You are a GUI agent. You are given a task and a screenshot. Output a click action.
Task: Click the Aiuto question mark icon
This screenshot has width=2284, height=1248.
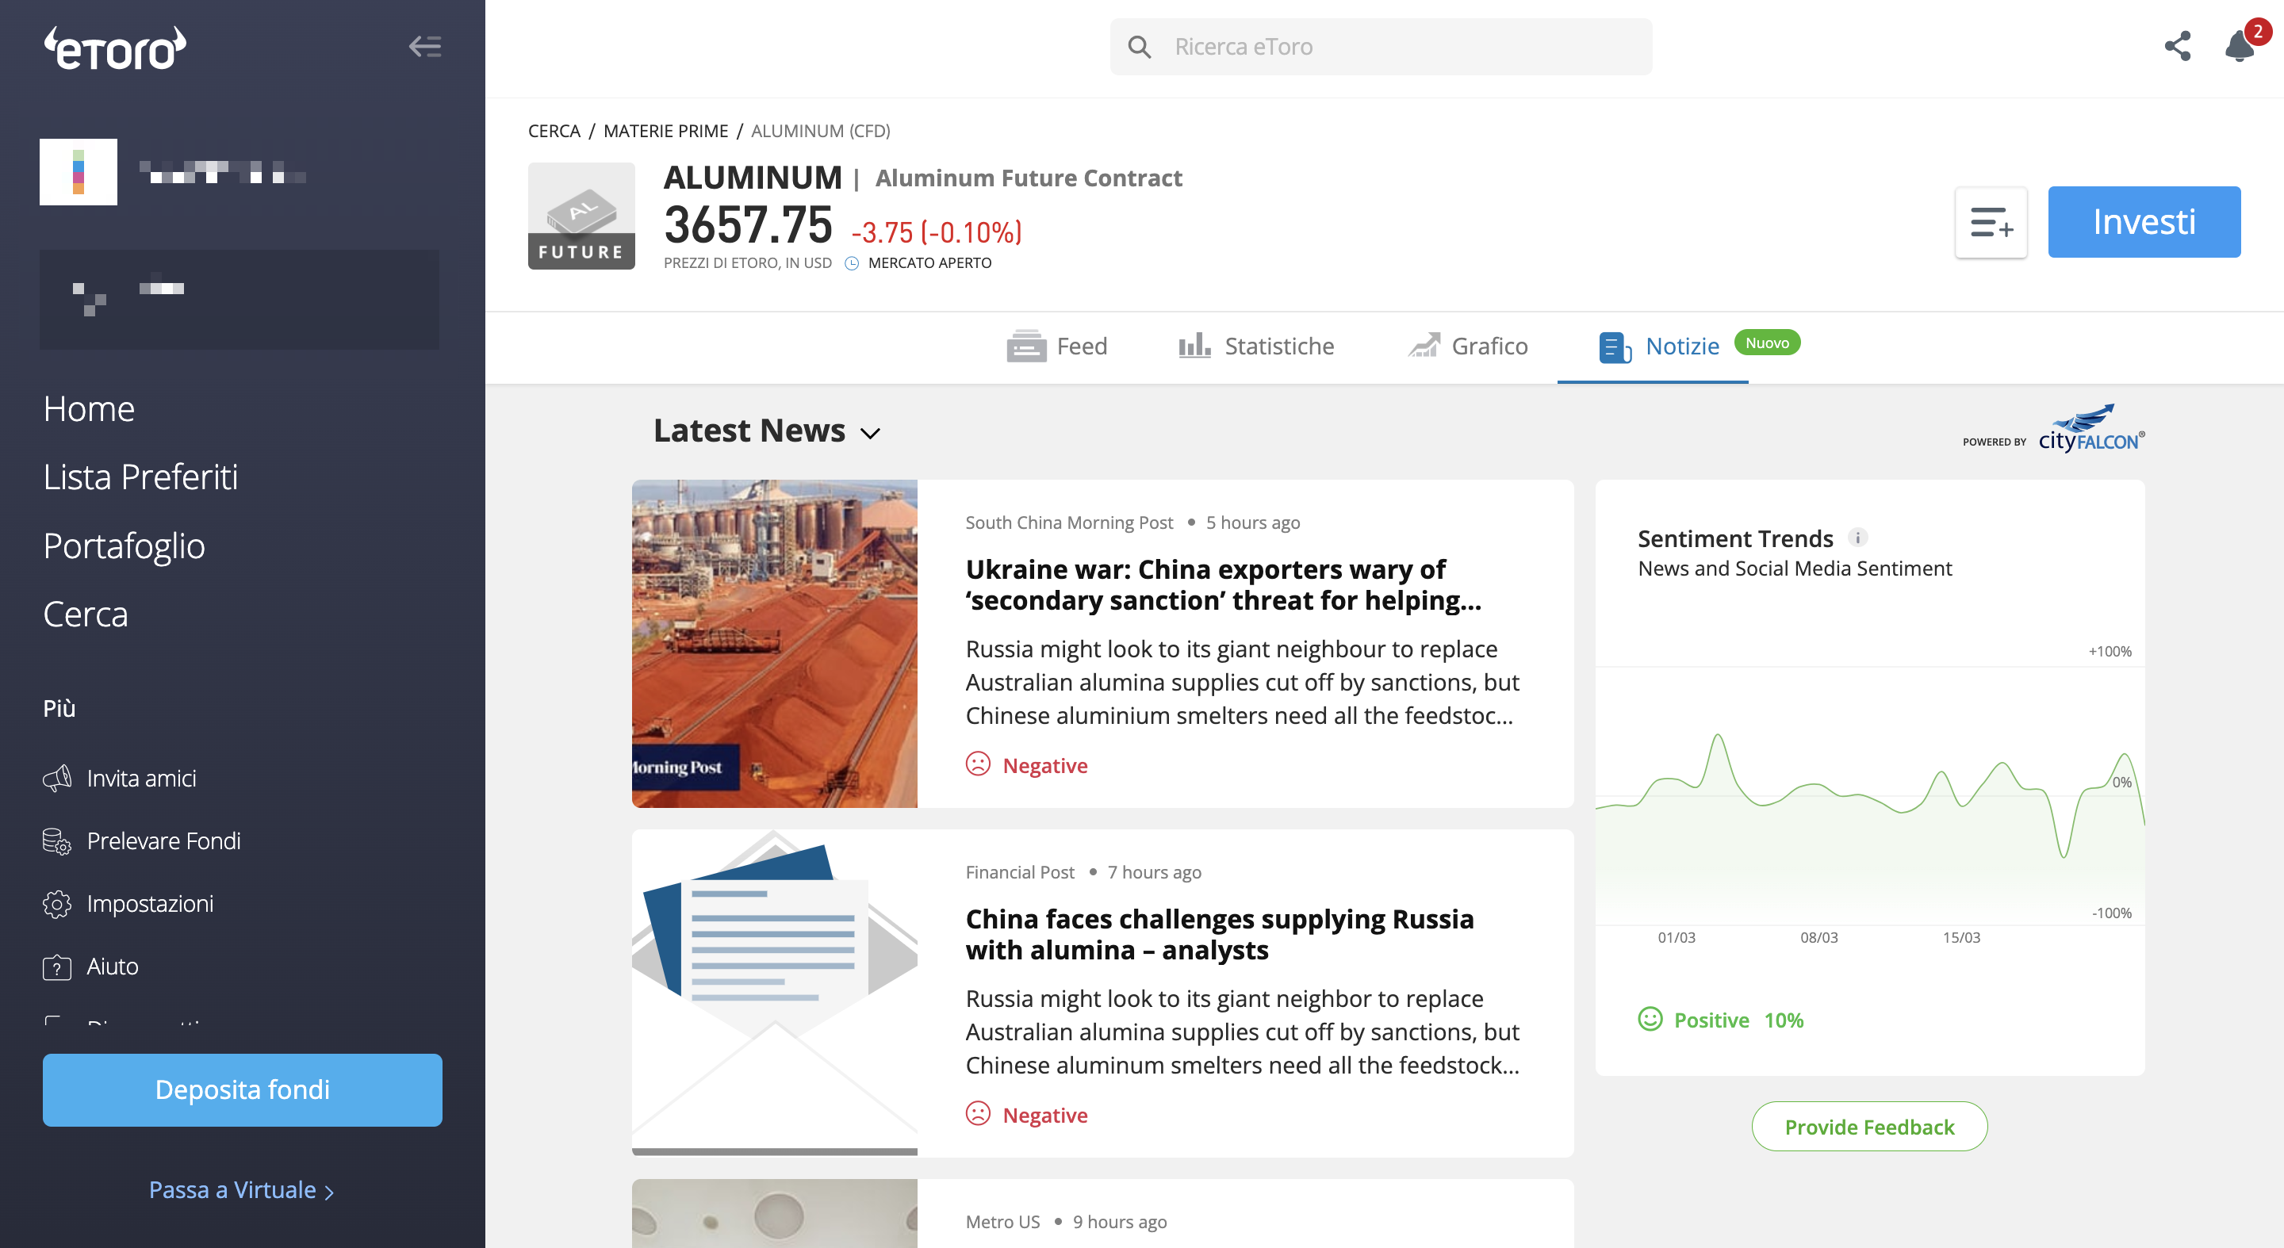[57, 967]
